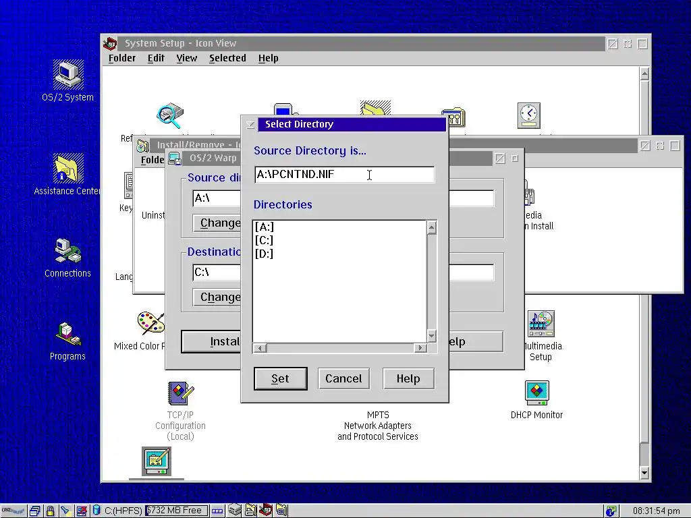Click the 6732 MB Free disk space indicator
Screen dimensions: 691x518
176,511
